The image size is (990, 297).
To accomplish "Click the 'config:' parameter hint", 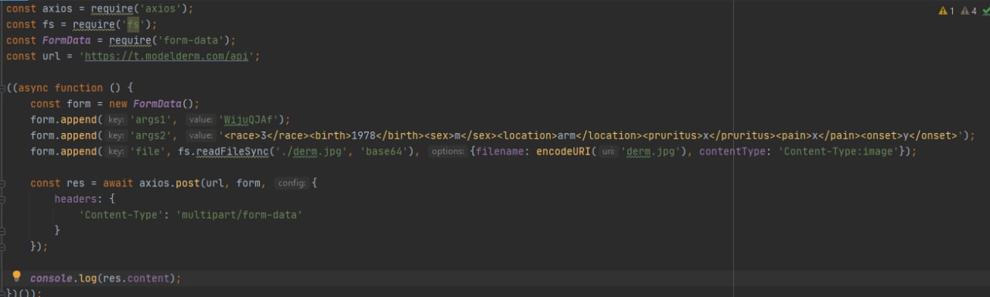I will (x=292, y=183).
